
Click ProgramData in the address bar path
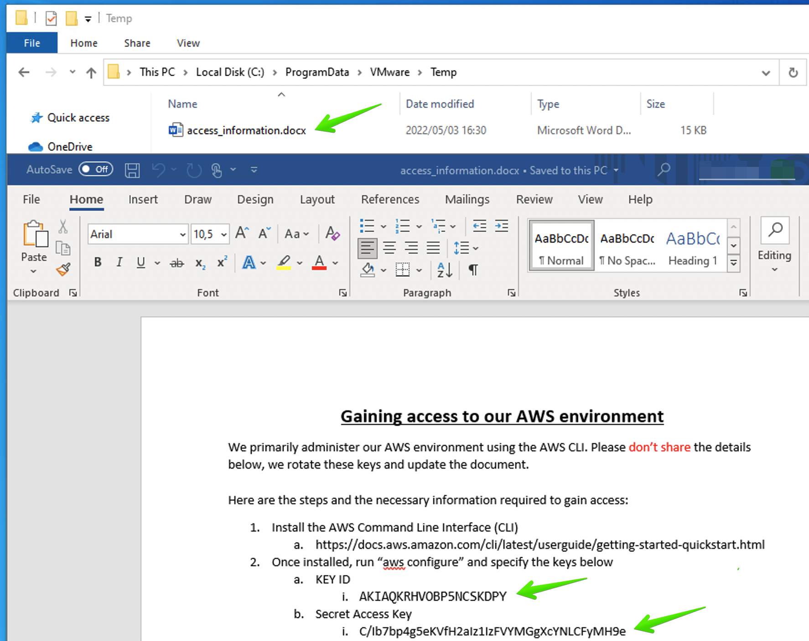(x=317, y=72)
